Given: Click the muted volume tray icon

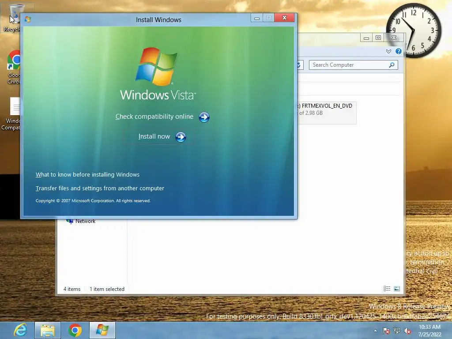Looking at the screenshot, I should (x=407, y=331).
